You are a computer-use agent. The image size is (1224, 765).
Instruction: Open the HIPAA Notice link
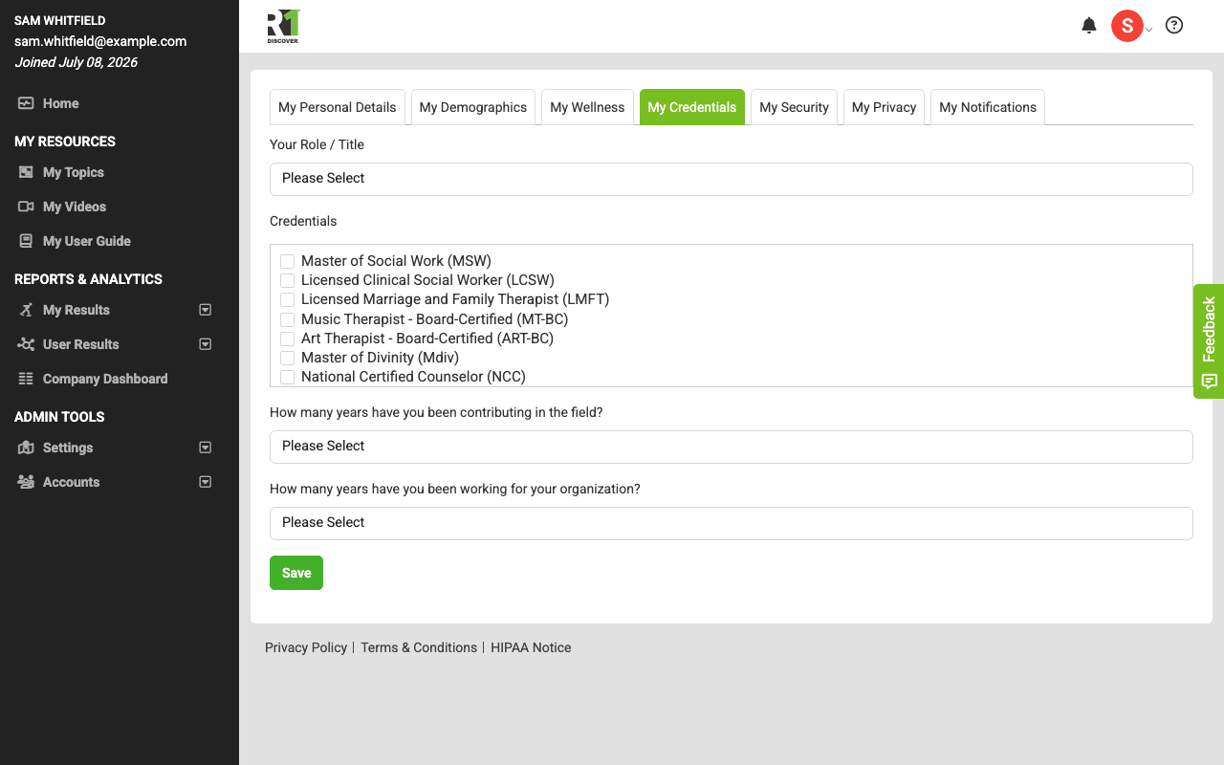531,647
